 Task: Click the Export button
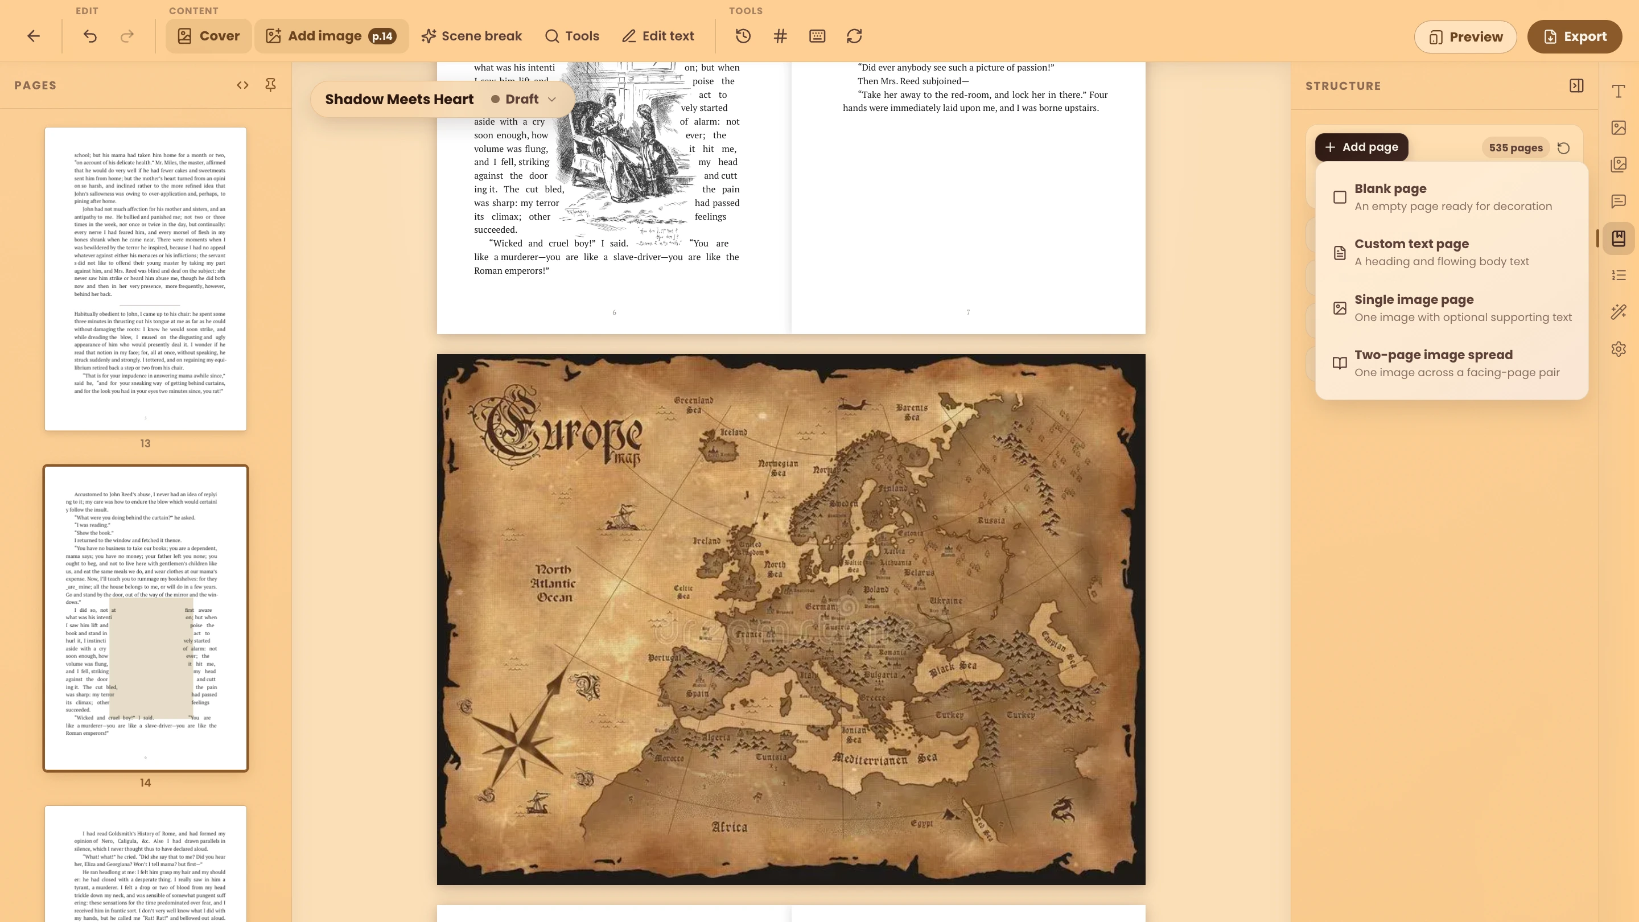pyautogui.click(x=1575, y=37)
